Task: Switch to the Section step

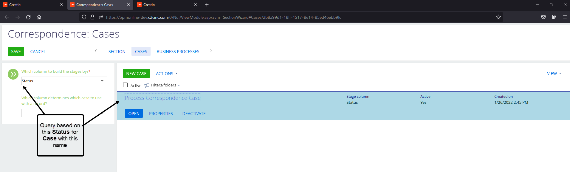Action: (117, 52)
